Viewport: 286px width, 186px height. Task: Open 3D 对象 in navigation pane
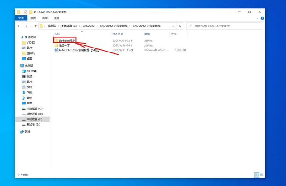pos(29,71)
